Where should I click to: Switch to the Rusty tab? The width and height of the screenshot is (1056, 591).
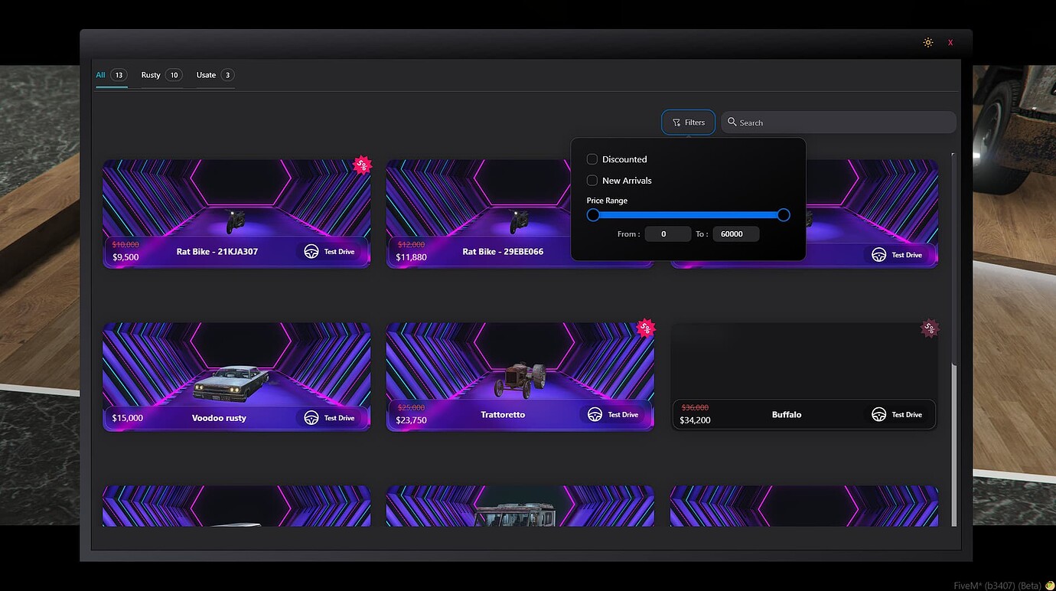tap(161, 75)
